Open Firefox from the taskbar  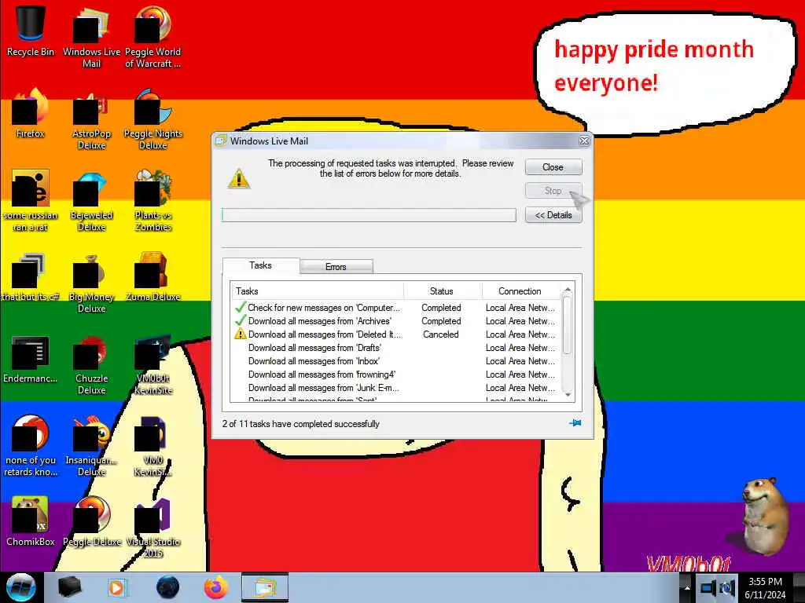click(216, 587)
